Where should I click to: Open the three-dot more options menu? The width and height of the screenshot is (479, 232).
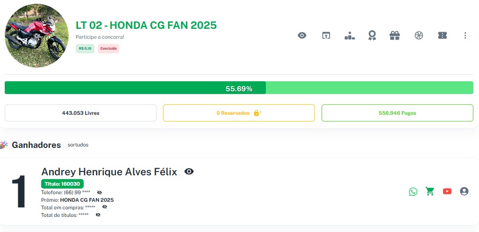(465, 35)
